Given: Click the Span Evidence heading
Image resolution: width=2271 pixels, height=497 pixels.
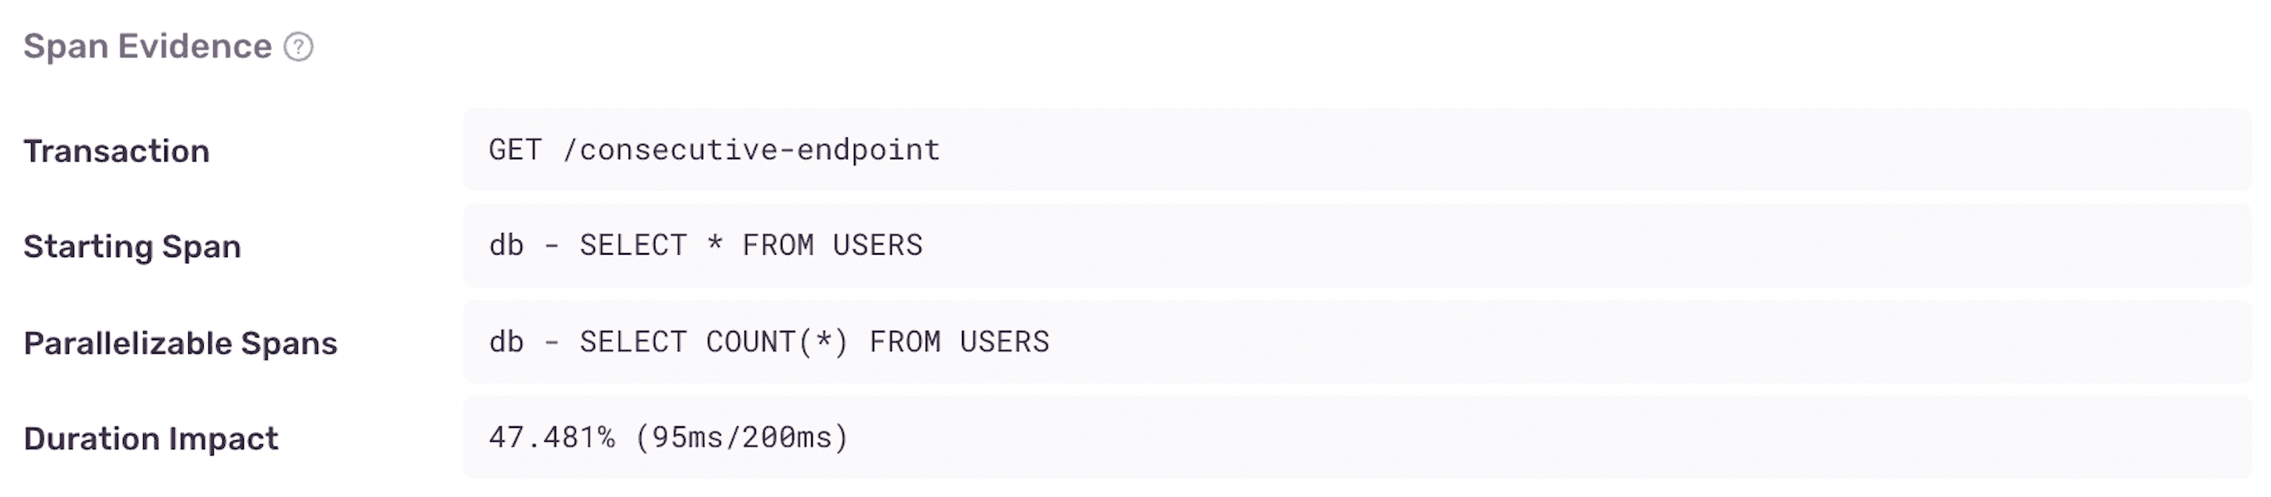Looking at the screenshot, I should tap(147, 47).
